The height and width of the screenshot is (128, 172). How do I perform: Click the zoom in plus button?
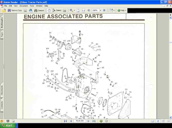pos(104,10)
